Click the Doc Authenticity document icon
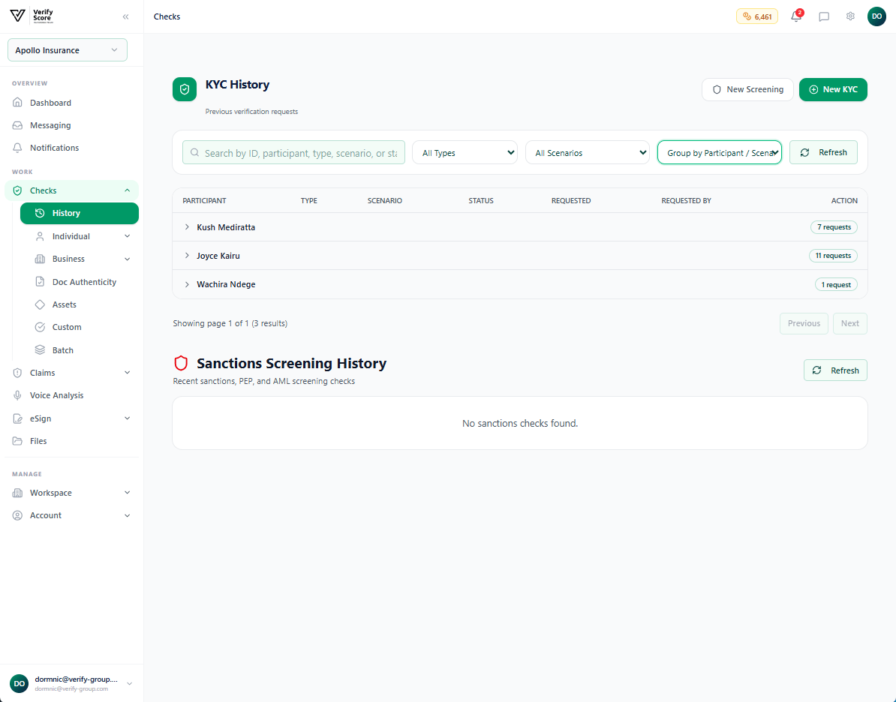The image size is (896, 702). 40,281
